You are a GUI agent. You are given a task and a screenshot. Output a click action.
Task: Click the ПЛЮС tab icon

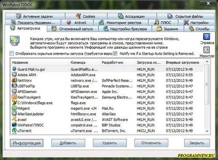pos(156,22)
